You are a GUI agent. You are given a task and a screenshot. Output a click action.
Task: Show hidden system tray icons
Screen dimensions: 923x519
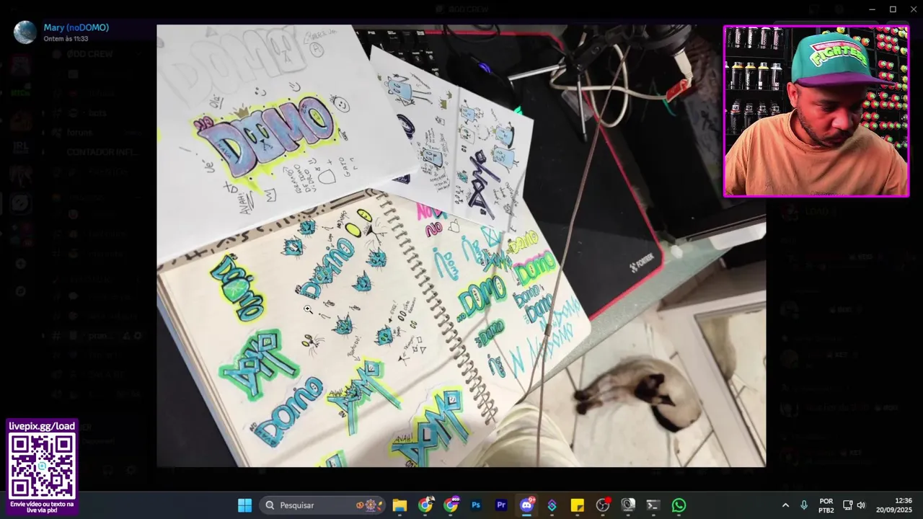785,505
